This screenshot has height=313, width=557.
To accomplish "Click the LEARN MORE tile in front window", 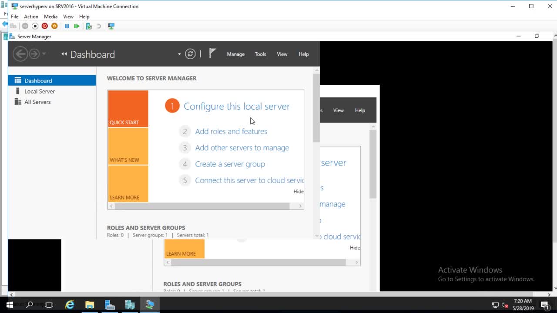I will [x=128, y=184].
